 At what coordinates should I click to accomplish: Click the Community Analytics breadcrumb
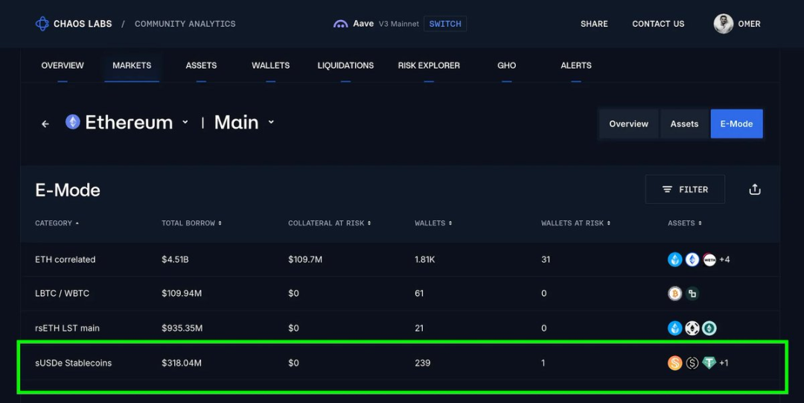(x=185, y=24)
